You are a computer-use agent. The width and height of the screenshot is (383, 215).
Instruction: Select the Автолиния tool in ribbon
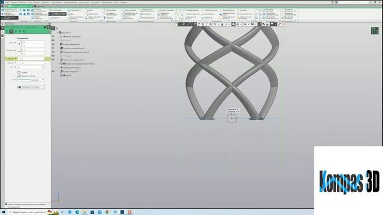click(x=55, y=10)
